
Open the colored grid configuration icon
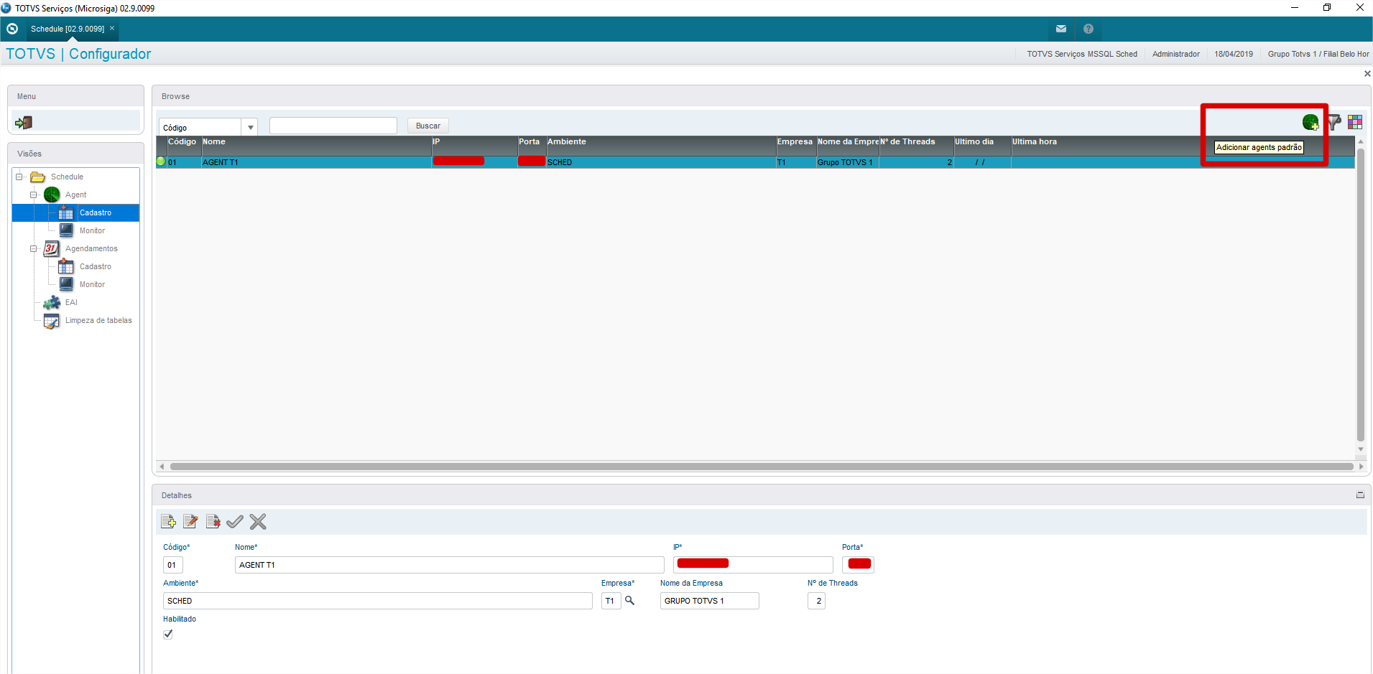[x=1355, y=123]
